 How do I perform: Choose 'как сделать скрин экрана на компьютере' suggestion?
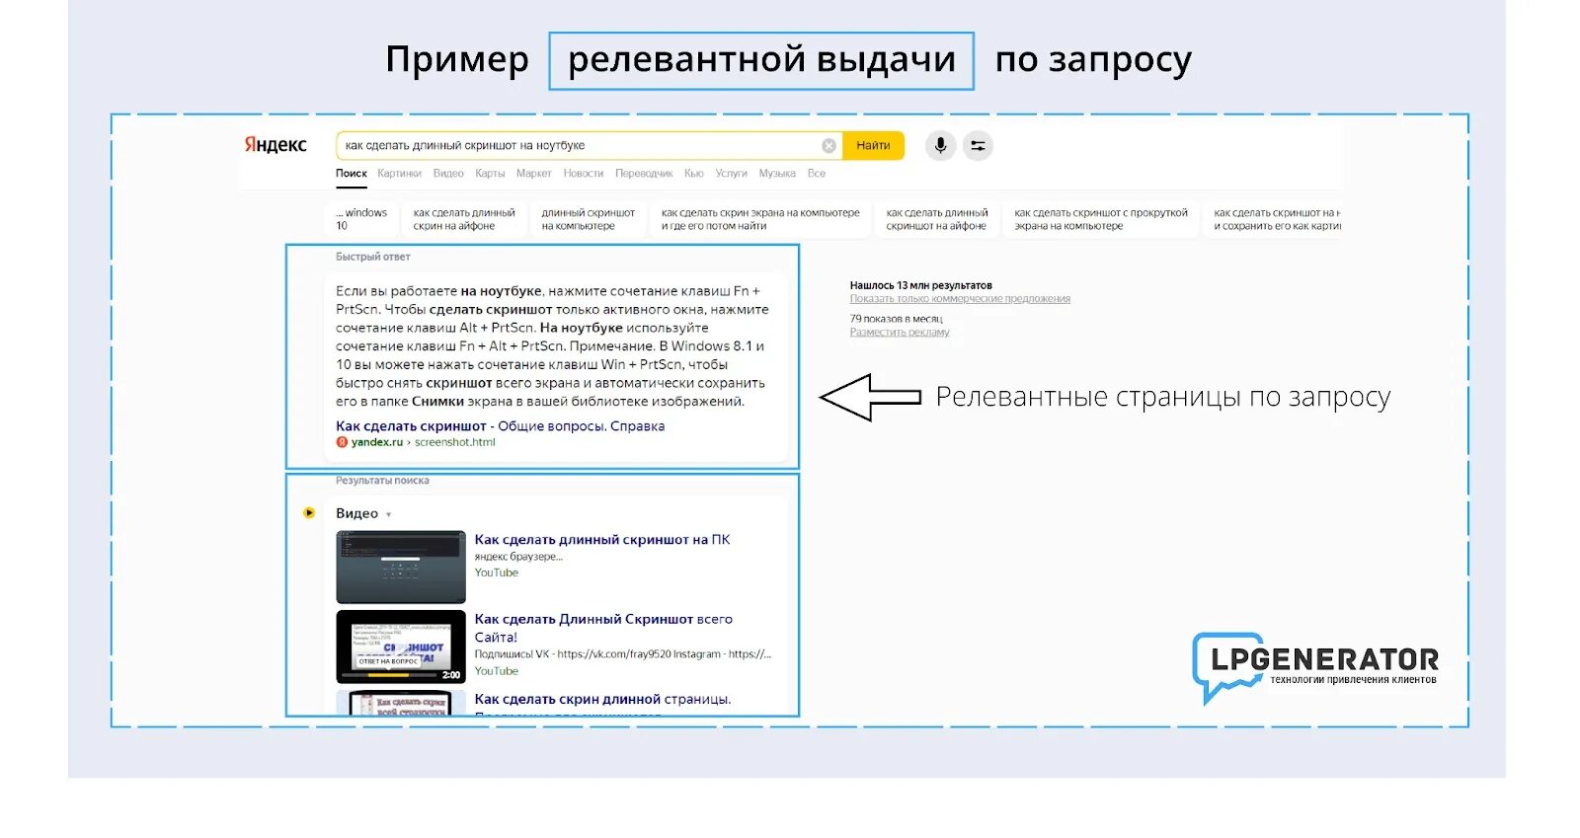[760, 219]
